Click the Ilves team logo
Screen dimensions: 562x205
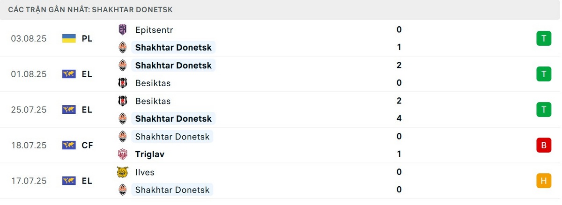pyautogui.click(x=122, y=172)
